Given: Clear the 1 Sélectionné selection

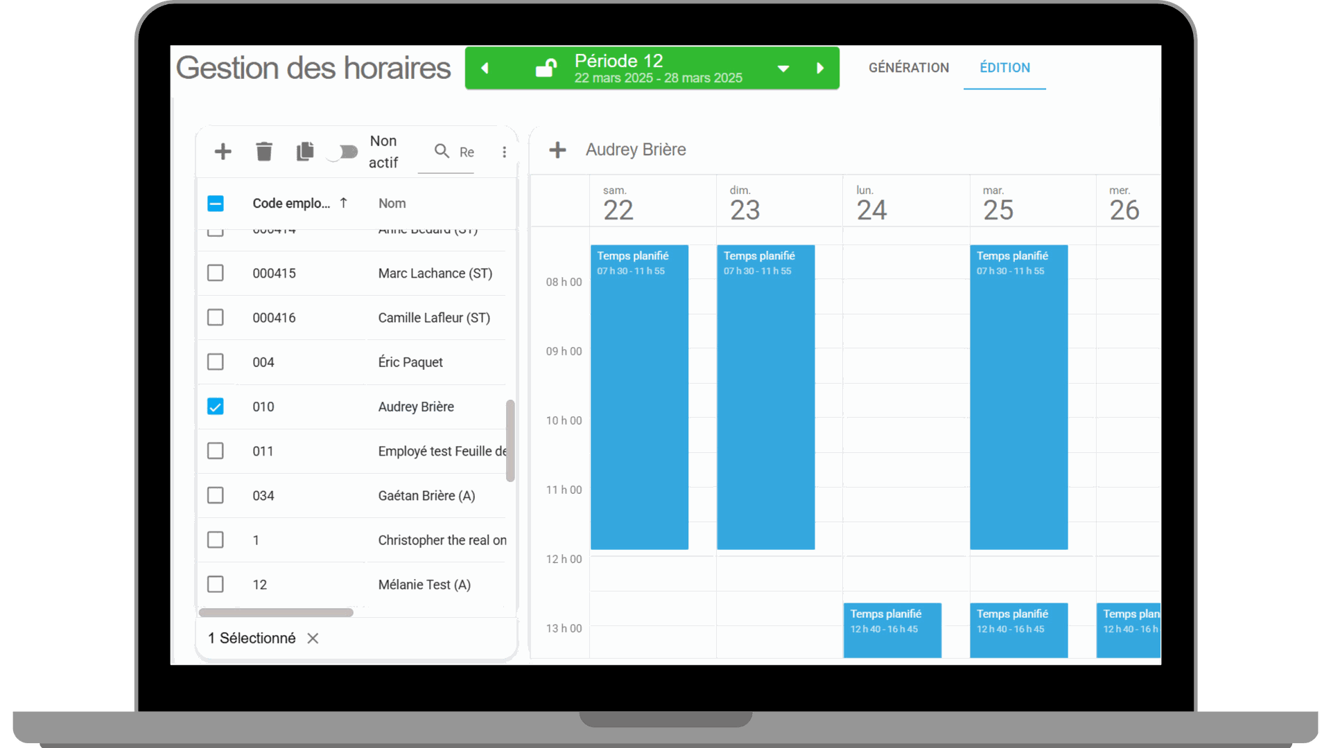Looking at the screenshot, I should (313, 639).
